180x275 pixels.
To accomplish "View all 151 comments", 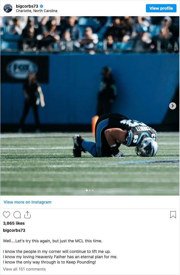I will [x=24, y=269].
